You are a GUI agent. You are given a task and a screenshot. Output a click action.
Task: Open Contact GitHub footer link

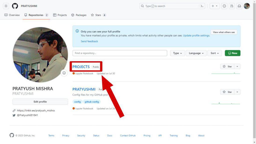(x=128, y=135)
